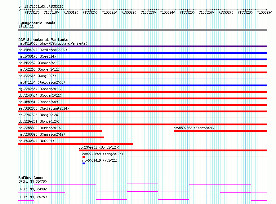Click ruler position 71553290
The image size is (276, 204).
click(265, 12)
